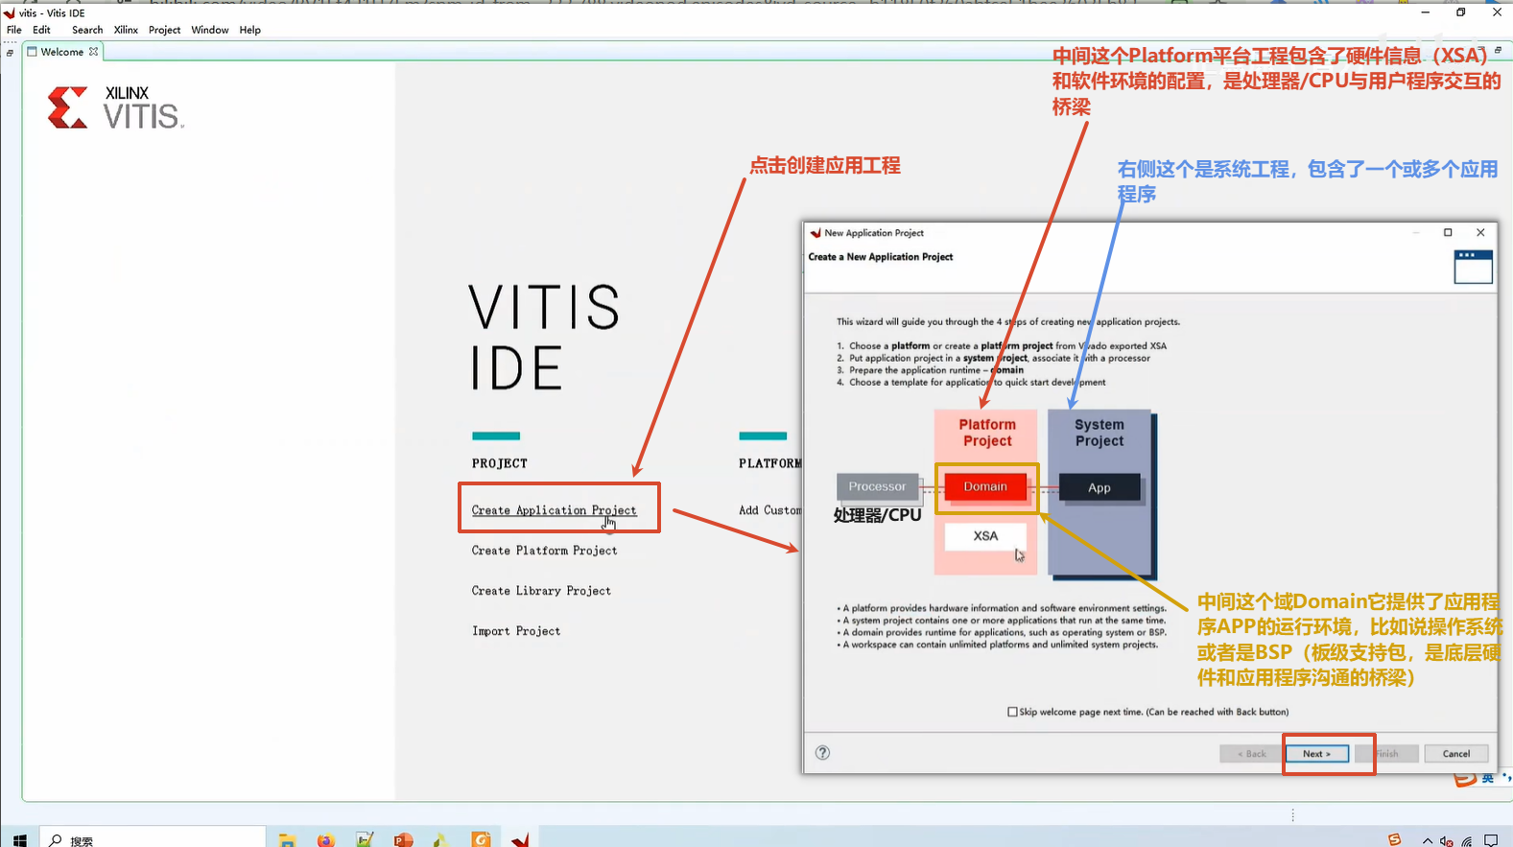The image size is (1513, 847).
Task: Open the Window menu
Action: [210, 30]
